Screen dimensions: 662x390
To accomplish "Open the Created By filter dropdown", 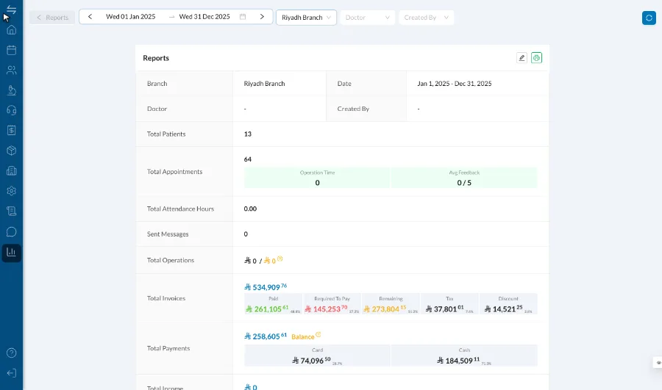I will coord(426,18).
